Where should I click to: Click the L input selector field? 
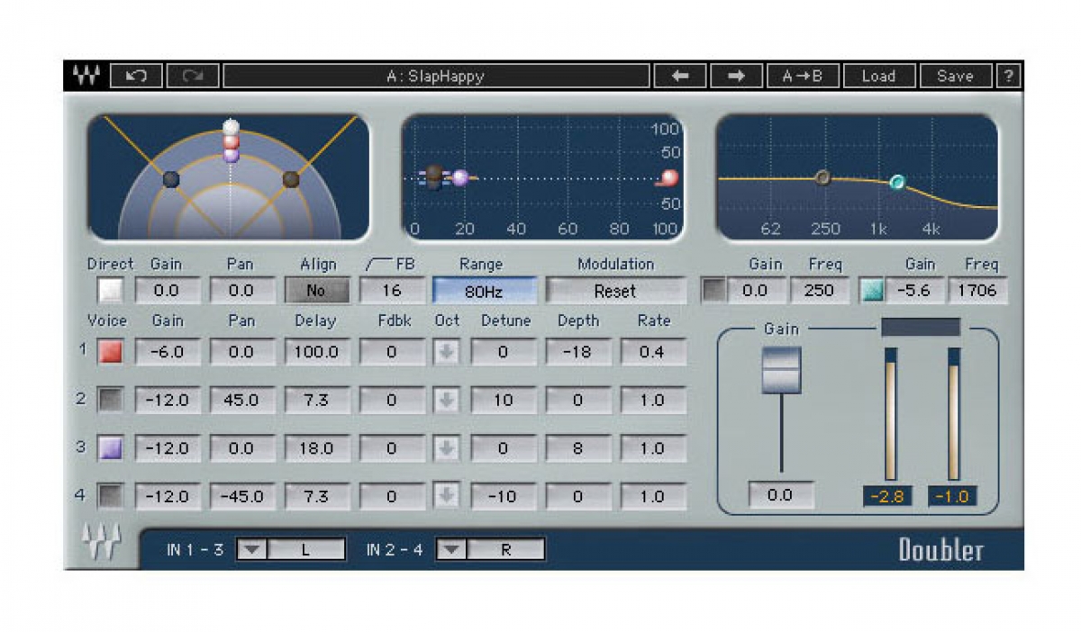click(x=306, y=549)
